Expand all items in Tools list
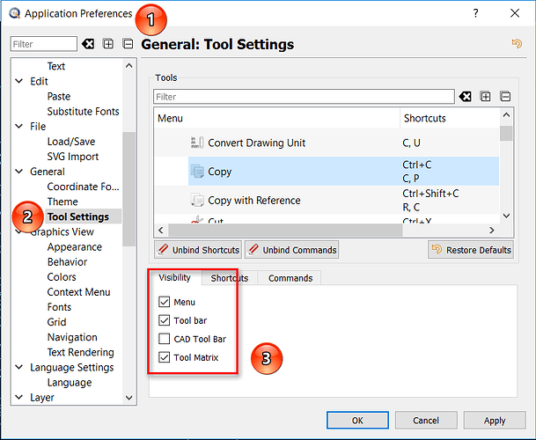 (x=485, y=97)
